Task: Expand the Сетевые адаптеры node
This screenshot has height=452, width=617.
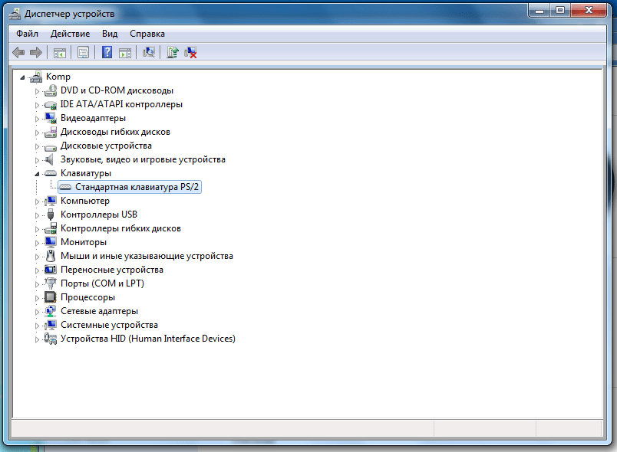Action: click(37, 313)
